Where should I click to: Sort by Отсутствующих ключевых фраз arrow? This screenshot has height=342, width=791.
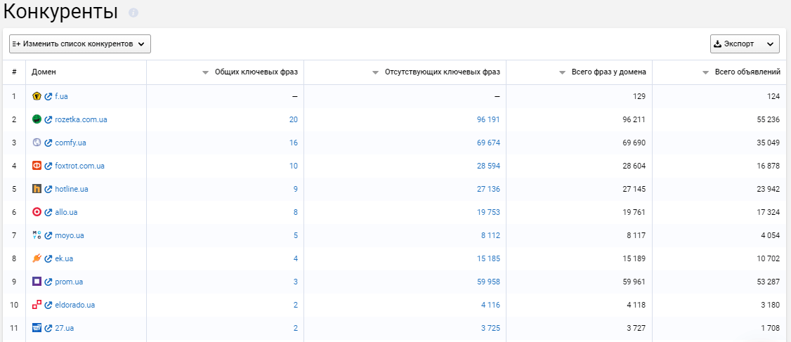[x=375, y=72]
